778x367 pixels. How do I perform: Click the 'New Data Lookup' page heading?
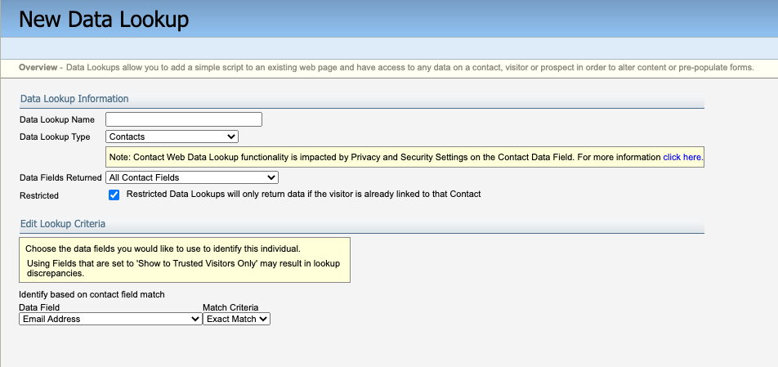(x=104, y=20)
